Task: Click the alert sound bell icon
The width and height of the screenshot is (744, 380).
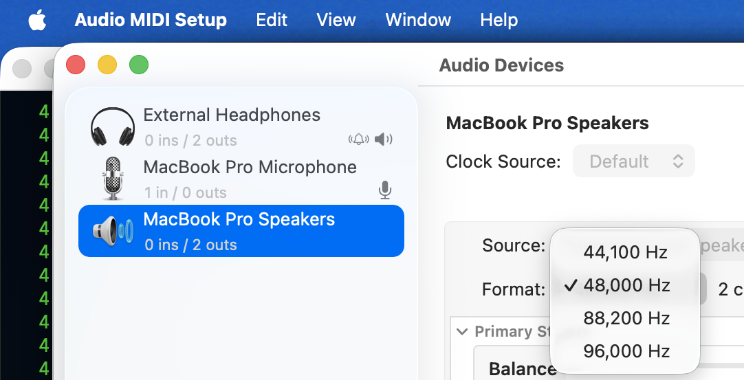Action: (x=358, y=140)
